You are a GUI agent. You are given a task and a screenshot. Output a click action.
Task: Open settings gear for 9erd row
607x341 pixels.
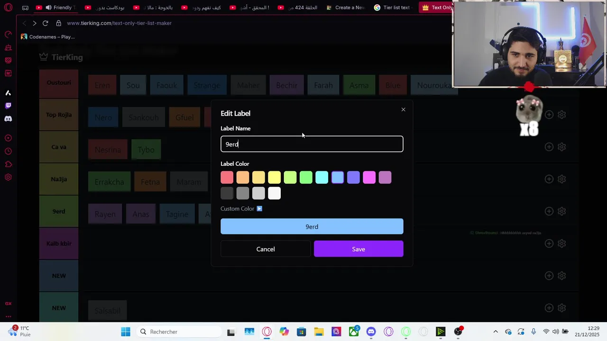562,211
